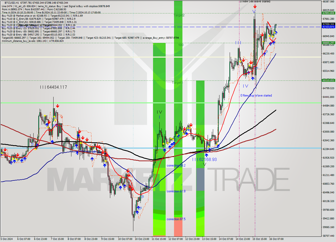Select time axis label '16 Oct 07:00'
The width and height of the screenshot is (336, 242).
[276, 239]
